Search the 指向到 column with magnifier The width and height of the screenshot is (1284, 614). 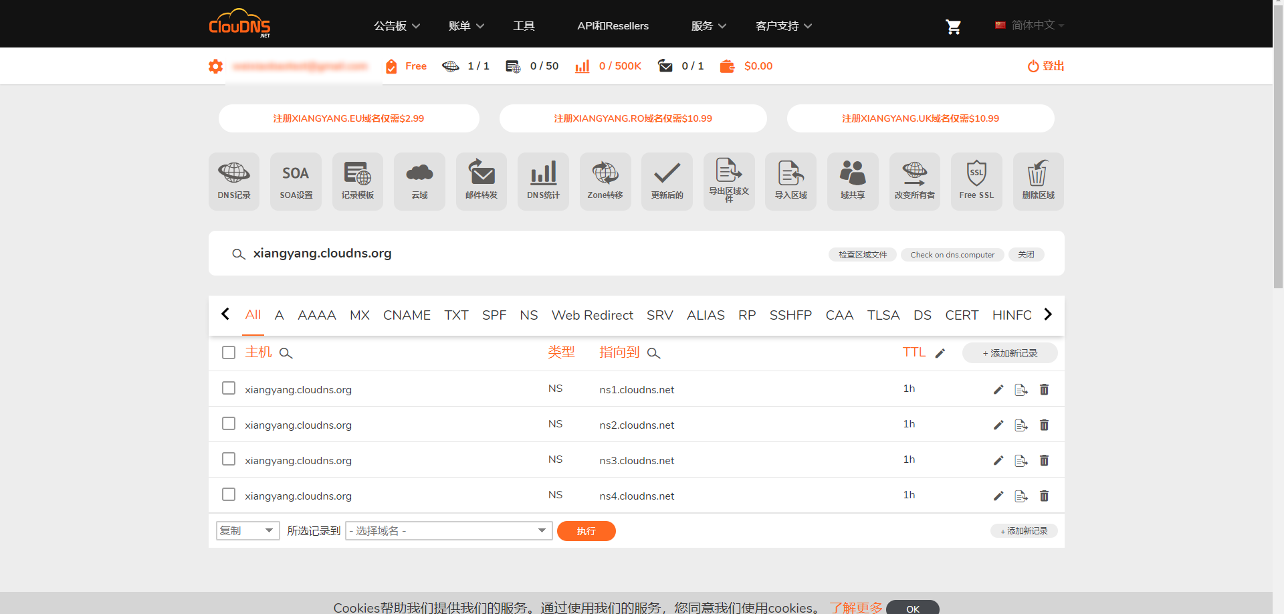click(x=653, y=353)
